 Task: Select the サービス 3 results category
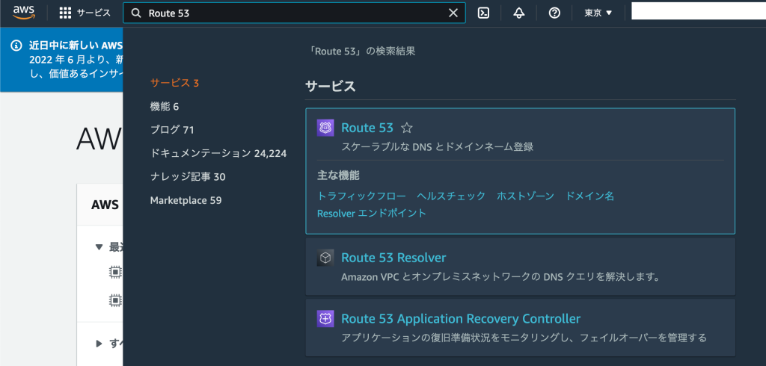coord(174,83)
